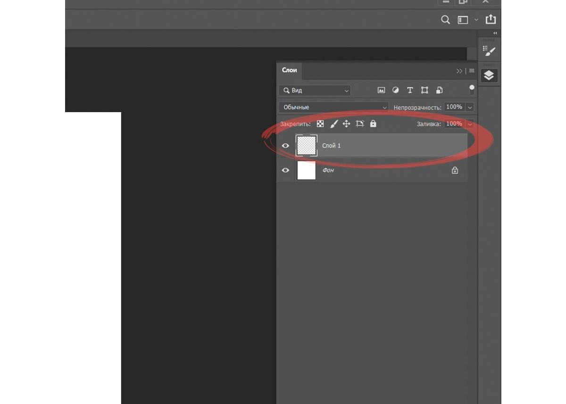The image size is (566, 404).
Task: Lock position with the move icon
Action: [x=346, y=124]
